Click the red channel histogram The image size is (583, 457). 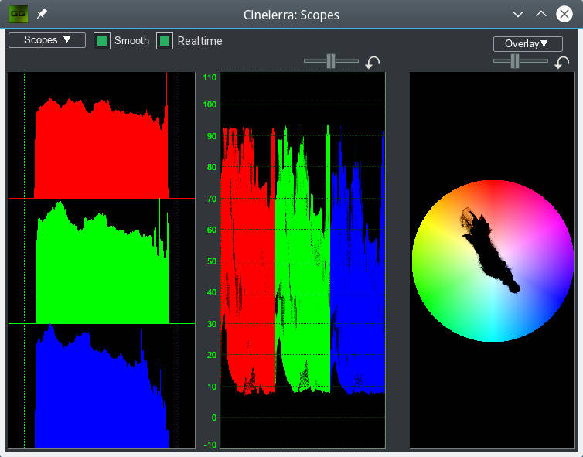(x=101, y=151)
